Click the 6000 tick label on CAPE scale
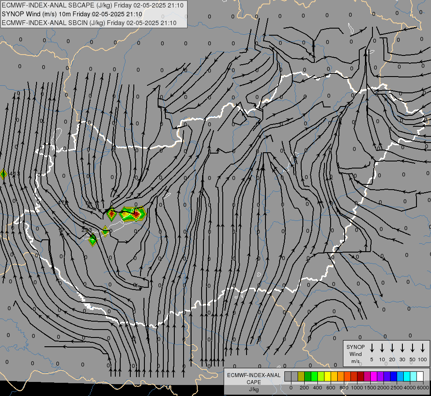 point(423,388)
